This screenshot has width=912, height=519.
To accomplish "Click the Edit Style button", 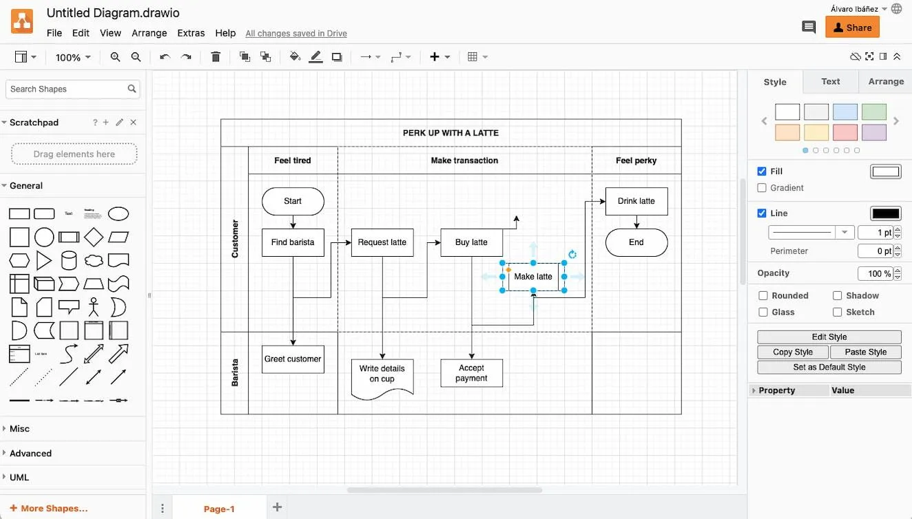I will [829, 337].
